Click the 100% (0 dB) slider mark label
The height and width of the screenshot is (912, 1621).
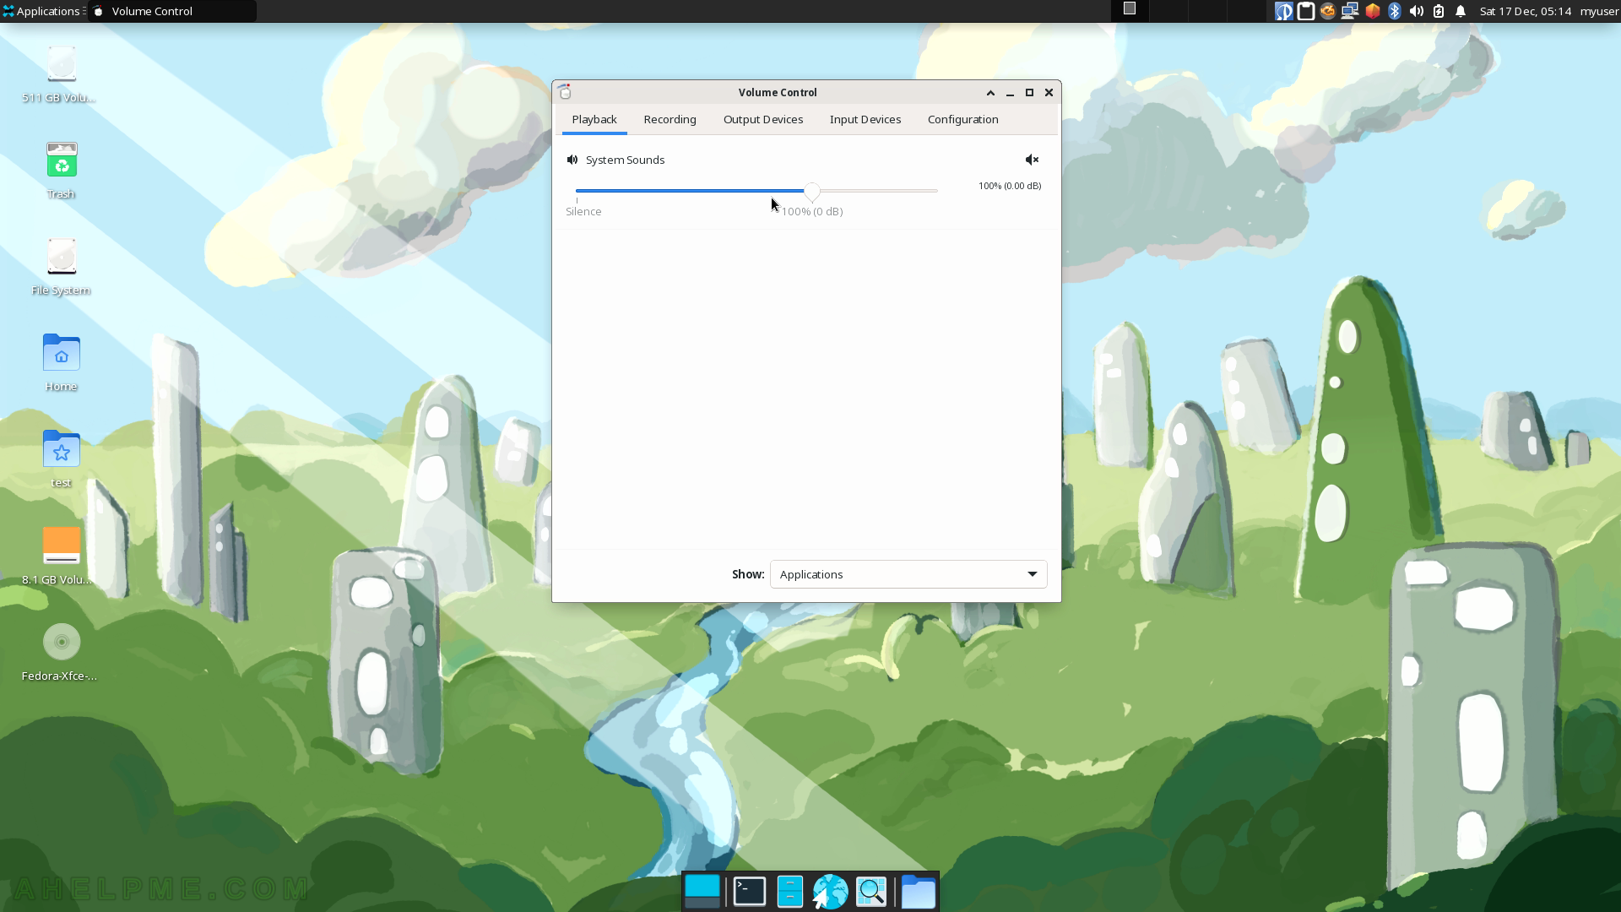pos(811,212)
